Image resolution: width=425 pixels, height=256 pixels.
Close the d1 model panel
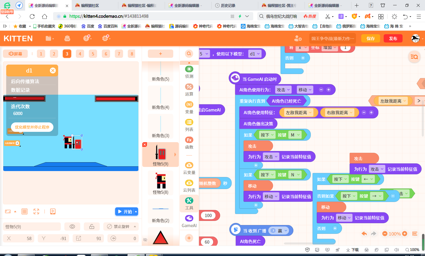[x=53, y=70]
